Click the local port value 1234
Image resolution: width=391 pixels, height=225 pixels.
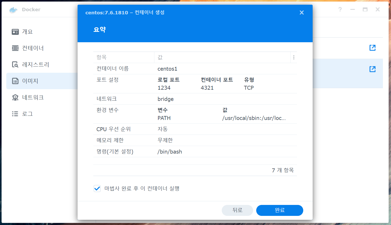pos(164,88)
